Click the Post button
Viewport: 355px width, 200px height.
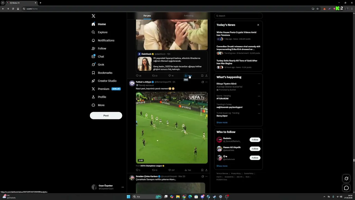pyautogui.click(x=106, y=116)
